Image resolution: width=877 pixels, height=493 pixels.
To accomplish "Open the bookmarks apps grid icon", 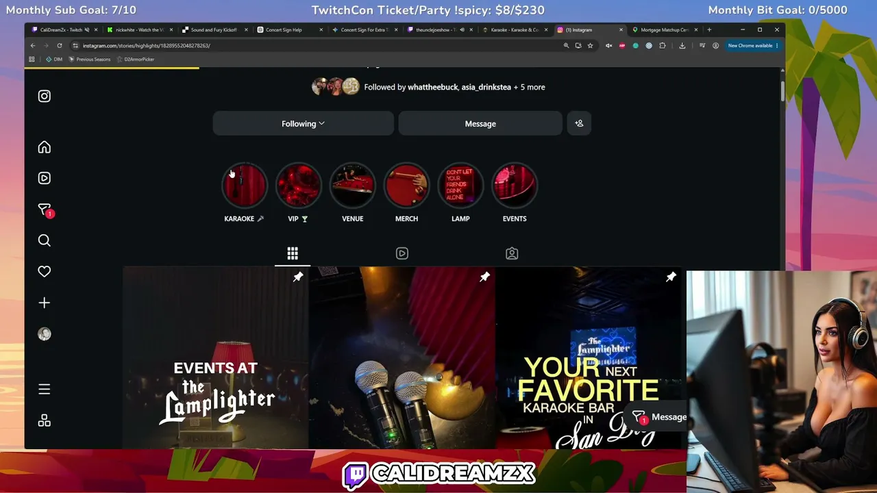I will click(x=32, y=60).
